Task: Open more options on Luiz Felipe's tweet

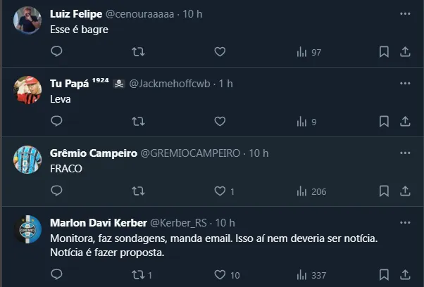Action: (x=405, y=14)
